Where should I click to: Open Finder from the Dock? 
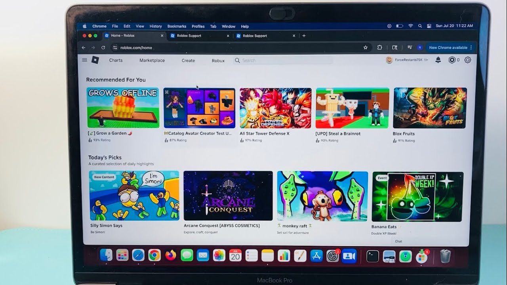[x=106, y=255]
